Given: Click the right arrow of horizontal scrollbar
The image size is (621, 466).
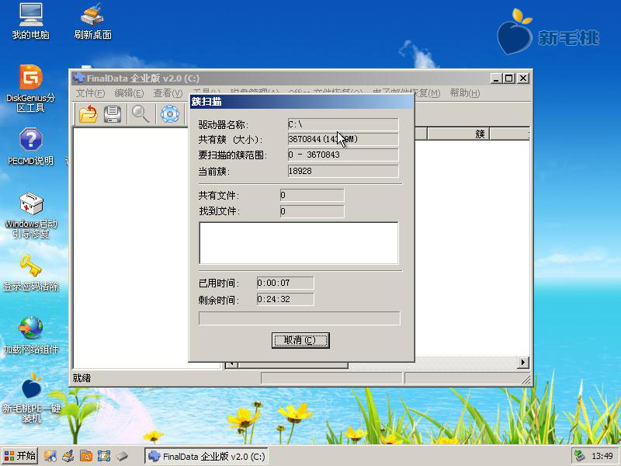Looking at the screenshot, I should 523,362.
